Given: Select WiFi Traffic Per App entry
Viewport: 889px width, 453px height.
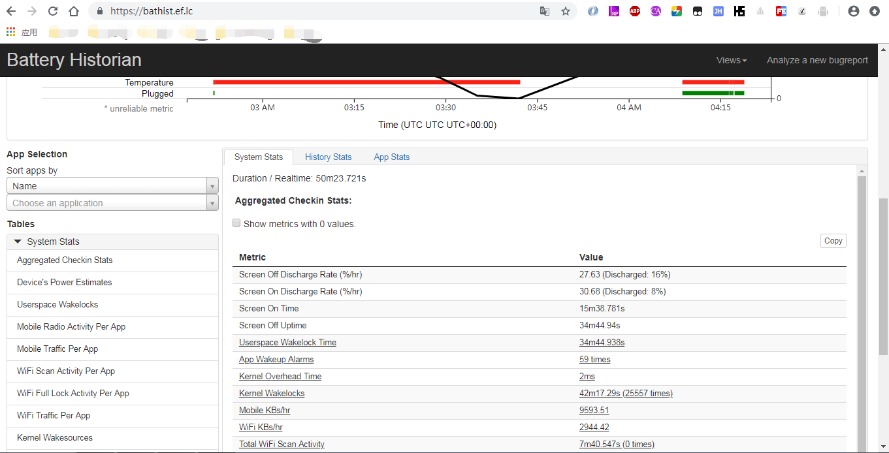Looking at the screenshot, I should click(x=112, y=416).
